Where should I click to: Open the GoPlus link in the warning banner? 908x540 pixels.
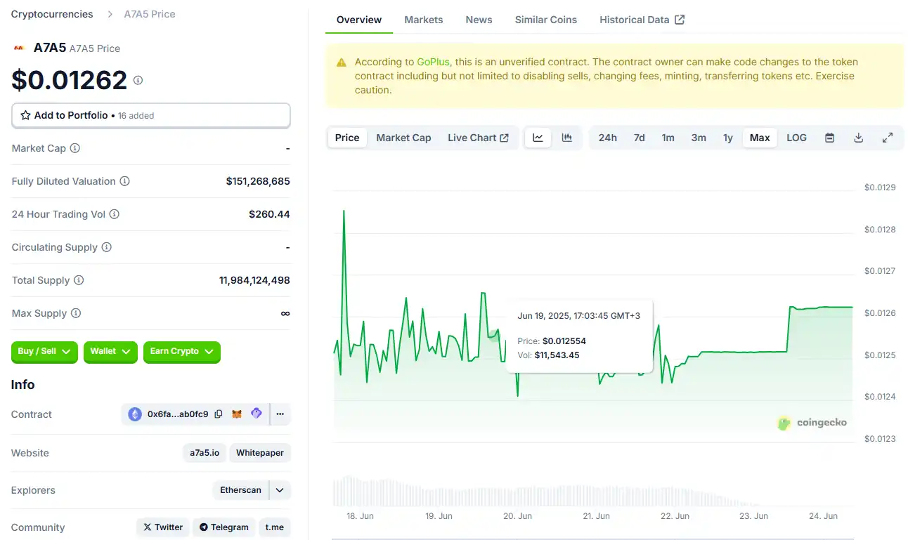(x=432, y=61)
